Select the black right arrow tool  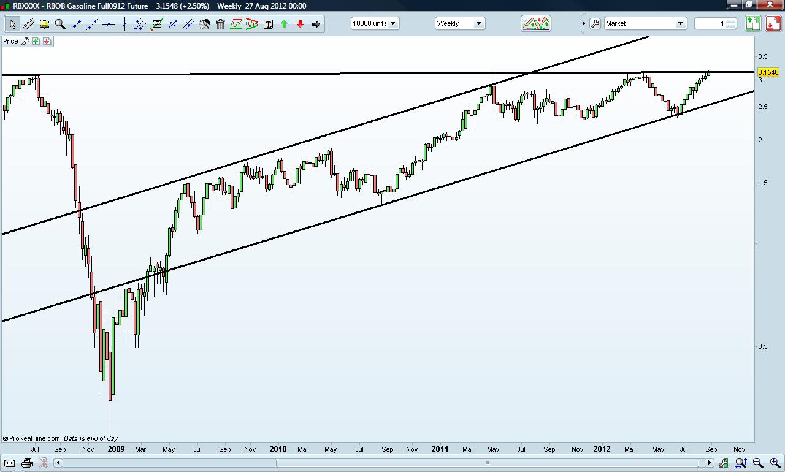316,24
